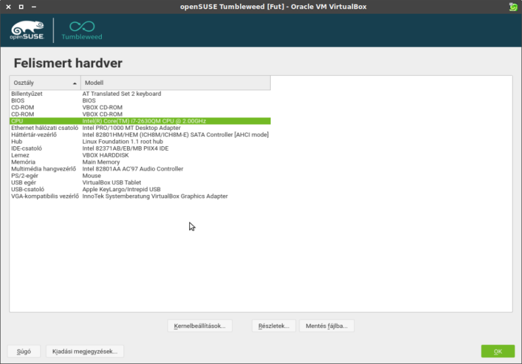Select the highlighted CPU row
Image resolution: width=522 pixels, height=364 pixels.
140,121
